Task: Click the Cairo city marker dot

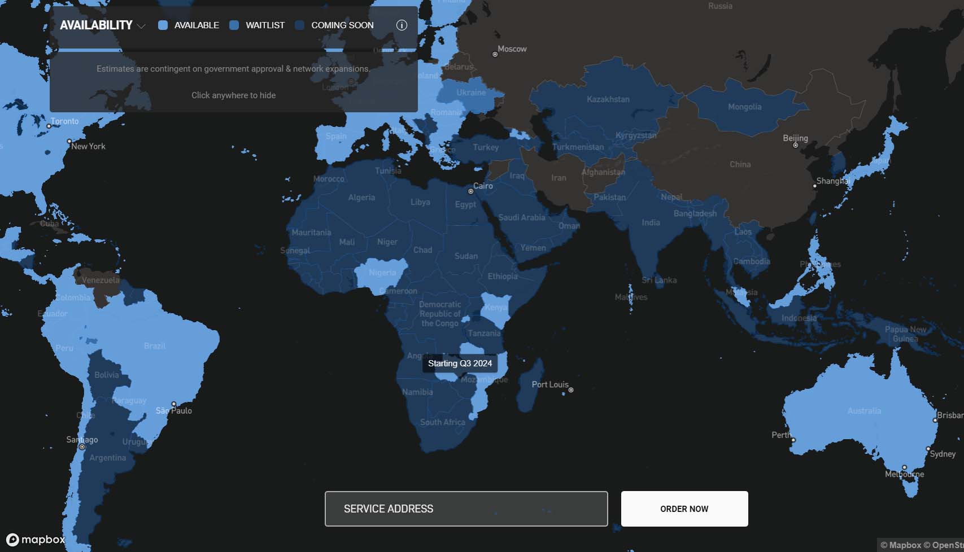Action: pos(470,191)
